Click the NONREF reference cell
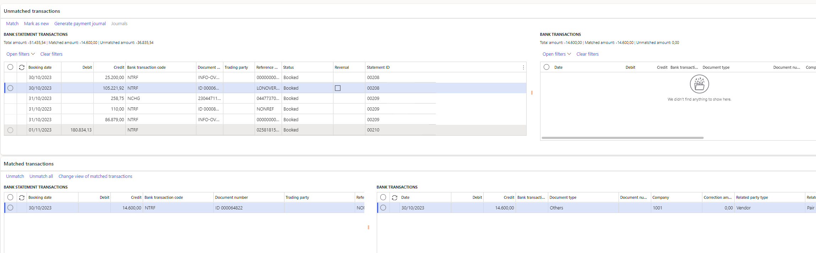 268,109
